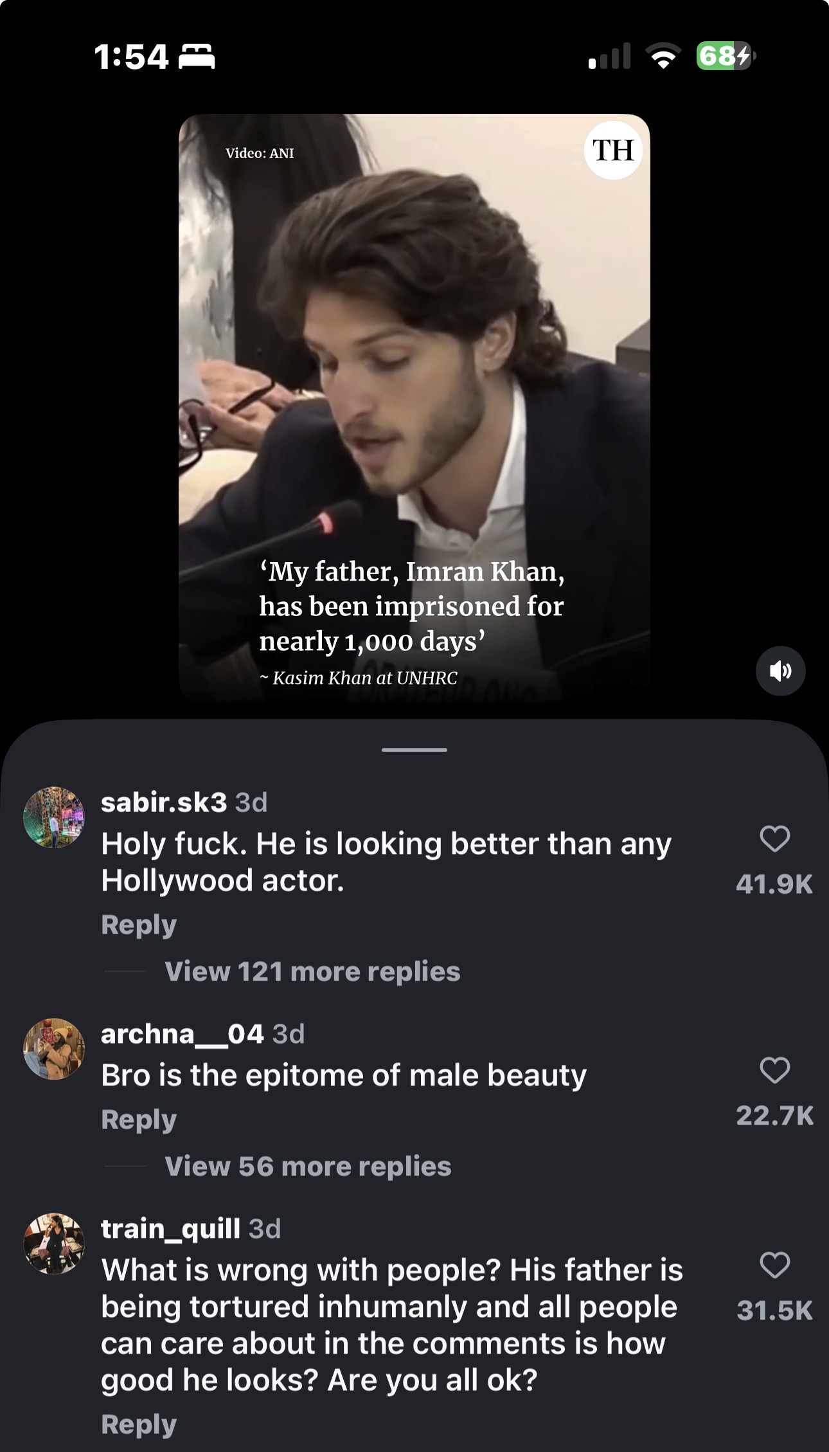829x1452 pixels.
Task: Mute the video with the speaker icon
Action: pos(780,671)
